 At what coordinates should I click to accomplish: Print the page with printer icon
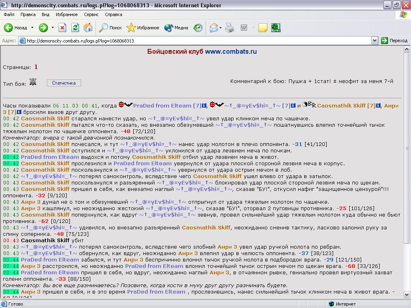(230, 28)
